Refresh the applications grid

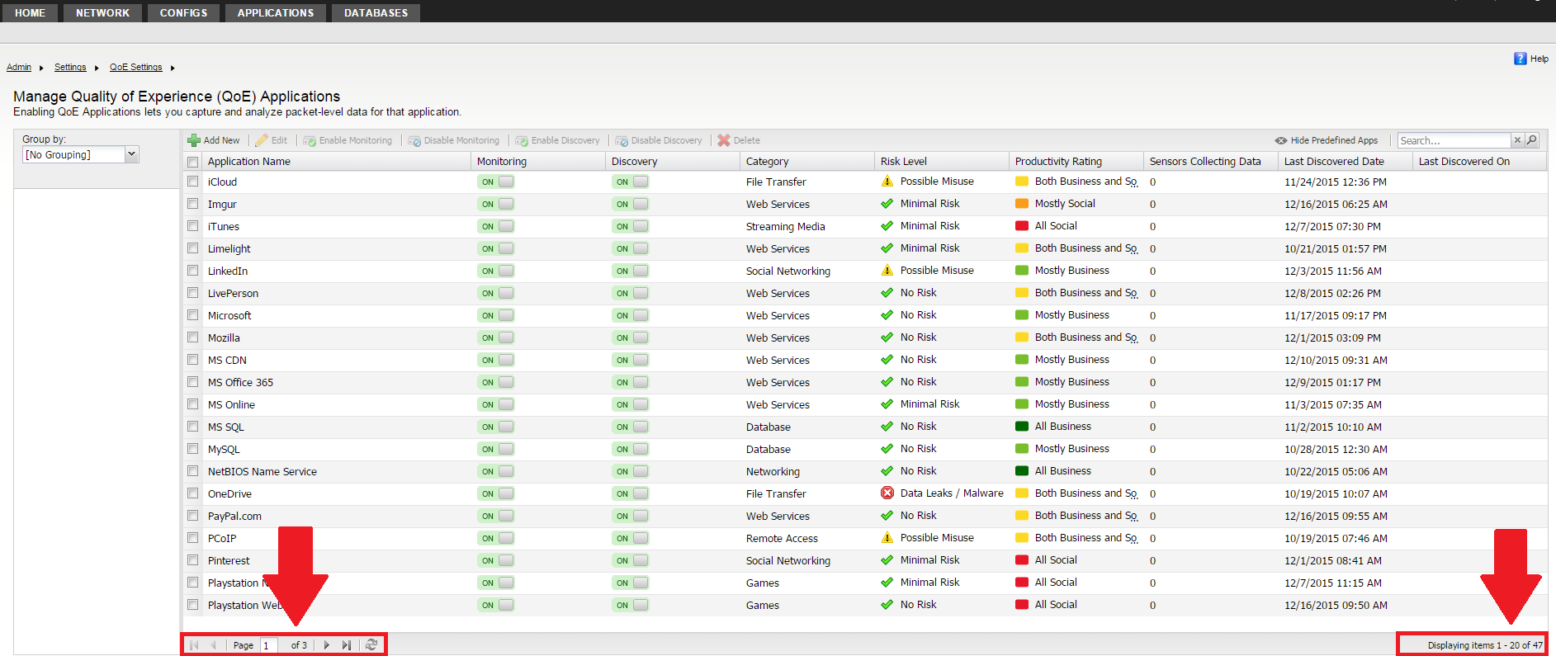tap(371, 645)
